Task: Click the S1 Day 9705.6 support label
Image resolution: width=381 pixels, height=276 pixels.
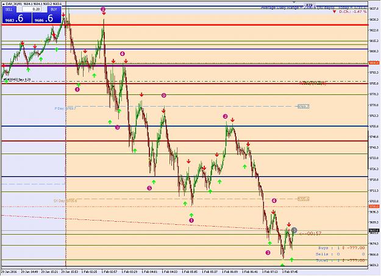Action: tap(65, 200)
